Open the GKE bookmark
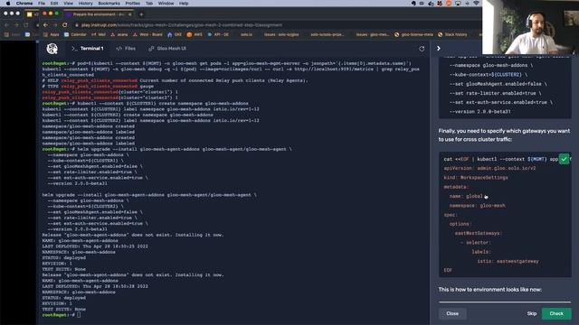Viewport: 579px width, 325px height. coord(175,34)
